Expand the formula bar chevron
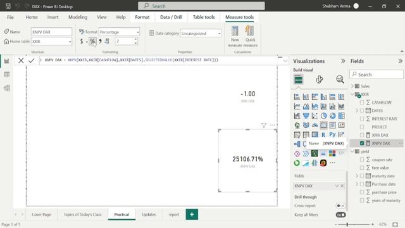The image size is (405, 228). click(285, 61)
